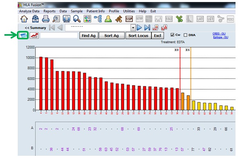Click antigen 32 in row A
250x159 pixels.
(x=95, y=129)
